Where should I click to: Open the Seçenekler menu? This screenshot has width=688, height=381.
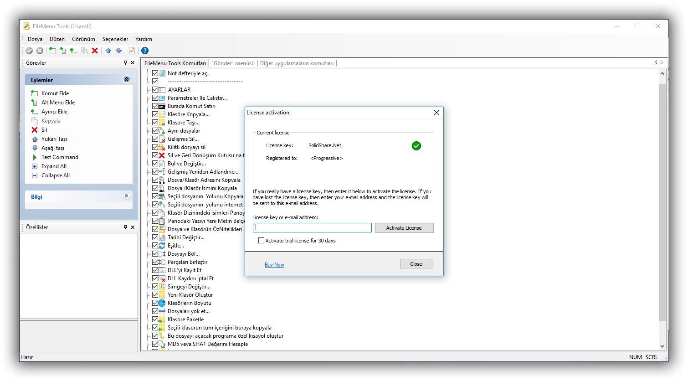click(115, 39)
